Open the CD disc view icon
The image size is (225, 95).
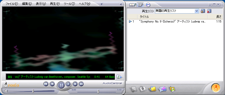click(x=148, y=5)
